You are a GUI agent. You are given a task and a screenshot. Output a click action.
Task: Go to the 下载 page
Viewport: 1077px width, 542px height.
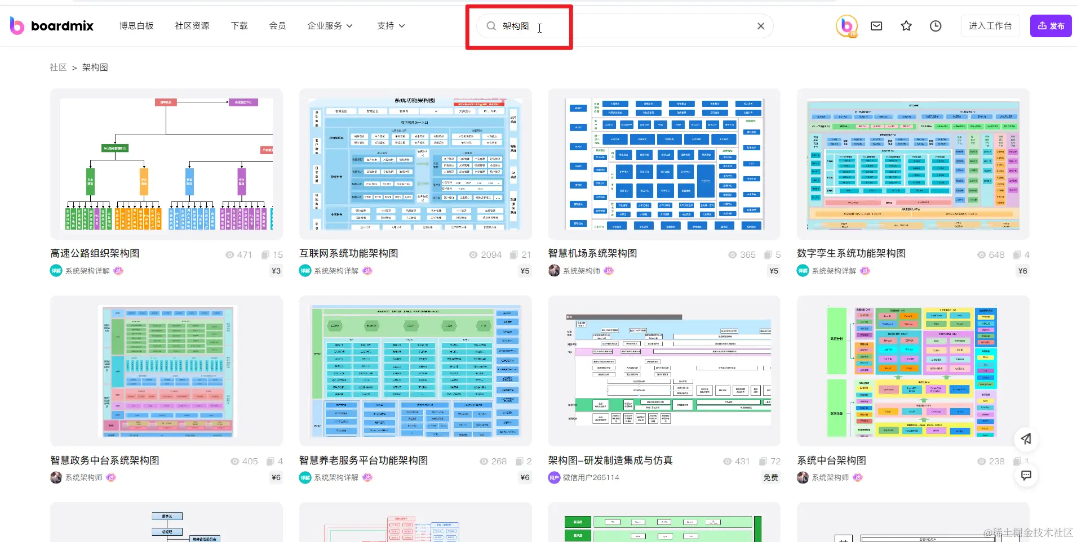[x=240, y=26]
